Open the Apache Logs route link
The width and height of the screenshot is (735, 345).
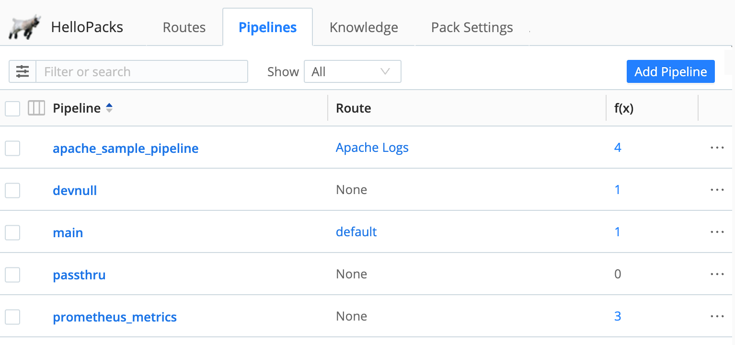pyautogui.click(x=372, y=148)
